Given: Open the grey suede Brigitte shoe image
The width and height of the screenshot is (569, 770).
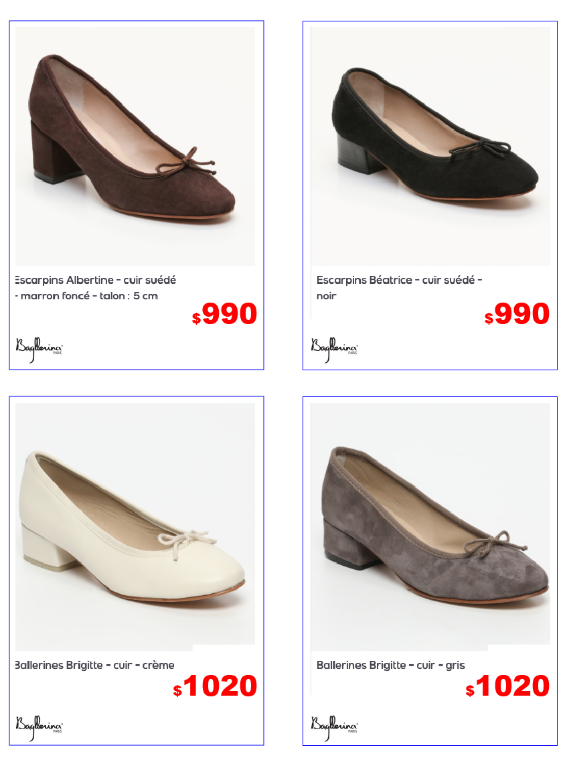Looking at the screenshot, I should 430,524.
